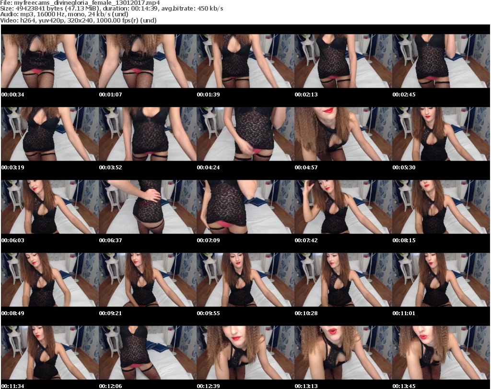
Task: Select the thumbnail frame above 00:09:21
Action: [x=148, y=280]
